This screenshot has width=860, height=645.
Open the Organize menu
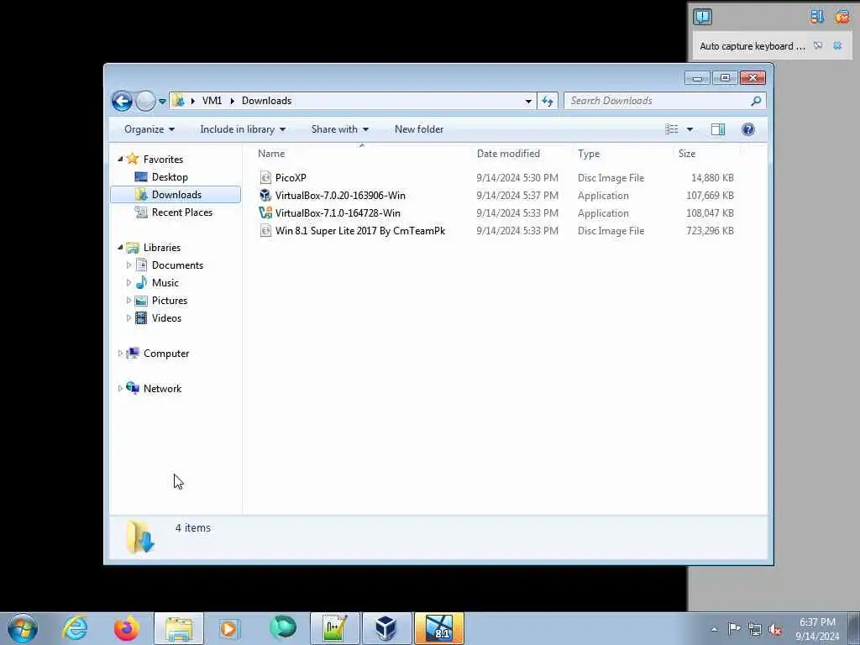149,129
